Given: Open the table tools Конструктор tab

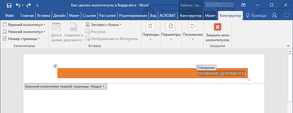Looking at the screenshot, I should pyautogui.click(x=190, y=16).
